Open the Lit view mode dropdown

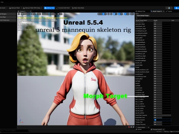pyautogui.click(x=34, y=14)
